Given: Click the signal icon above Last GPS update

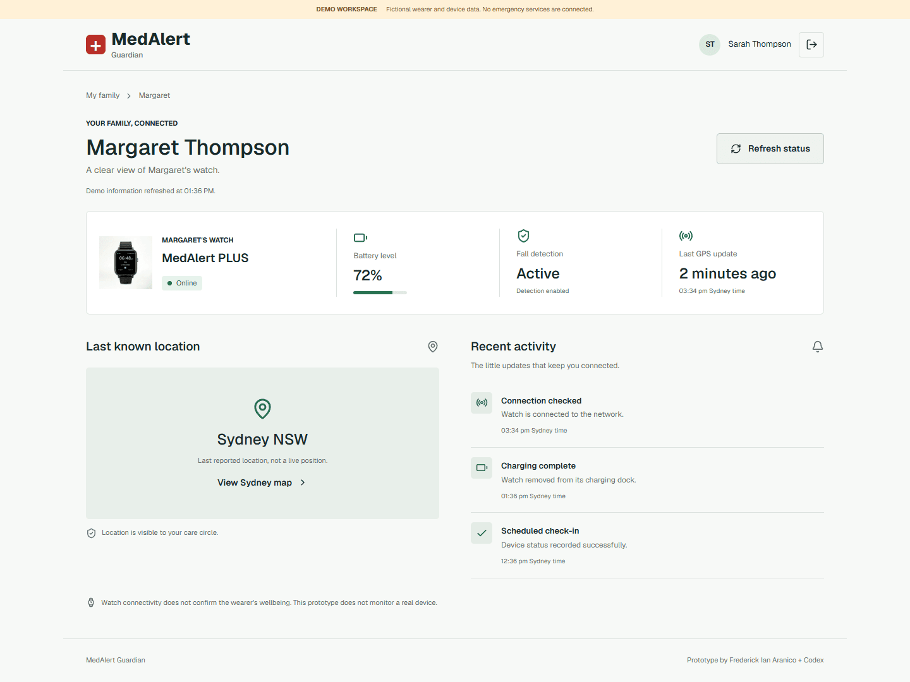Looking at the screenshot, I should pos(686,236).
